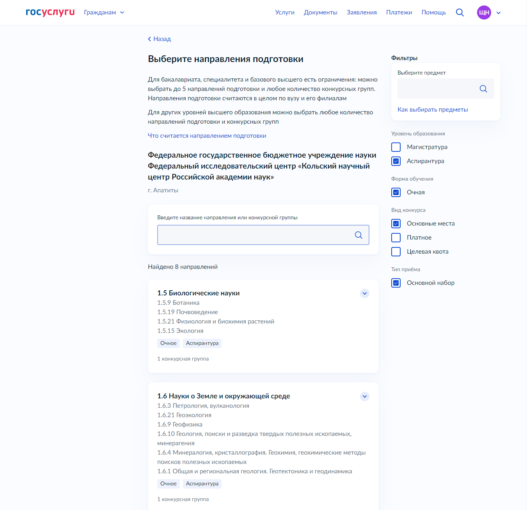Viewport: 527px width, 510px height.
Task: Uncheck the Основные места checkbox
Action: click(x=396, y=224)
